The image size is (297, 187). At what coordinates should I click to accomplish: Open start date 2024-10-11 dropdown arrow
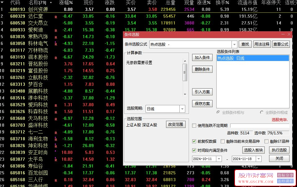pos(219,159)
